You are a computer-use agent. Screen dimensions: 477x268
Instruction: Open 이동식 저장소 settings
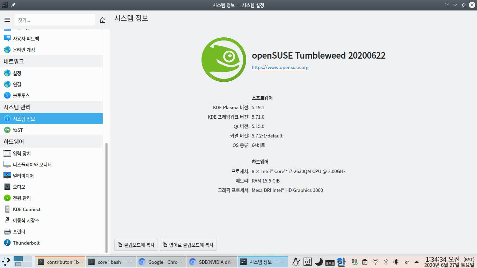click(51, 221)
